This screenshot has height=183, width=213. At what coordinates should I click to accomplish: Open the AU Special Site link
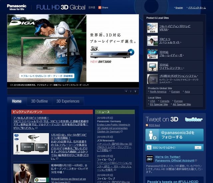coord(182,104)
